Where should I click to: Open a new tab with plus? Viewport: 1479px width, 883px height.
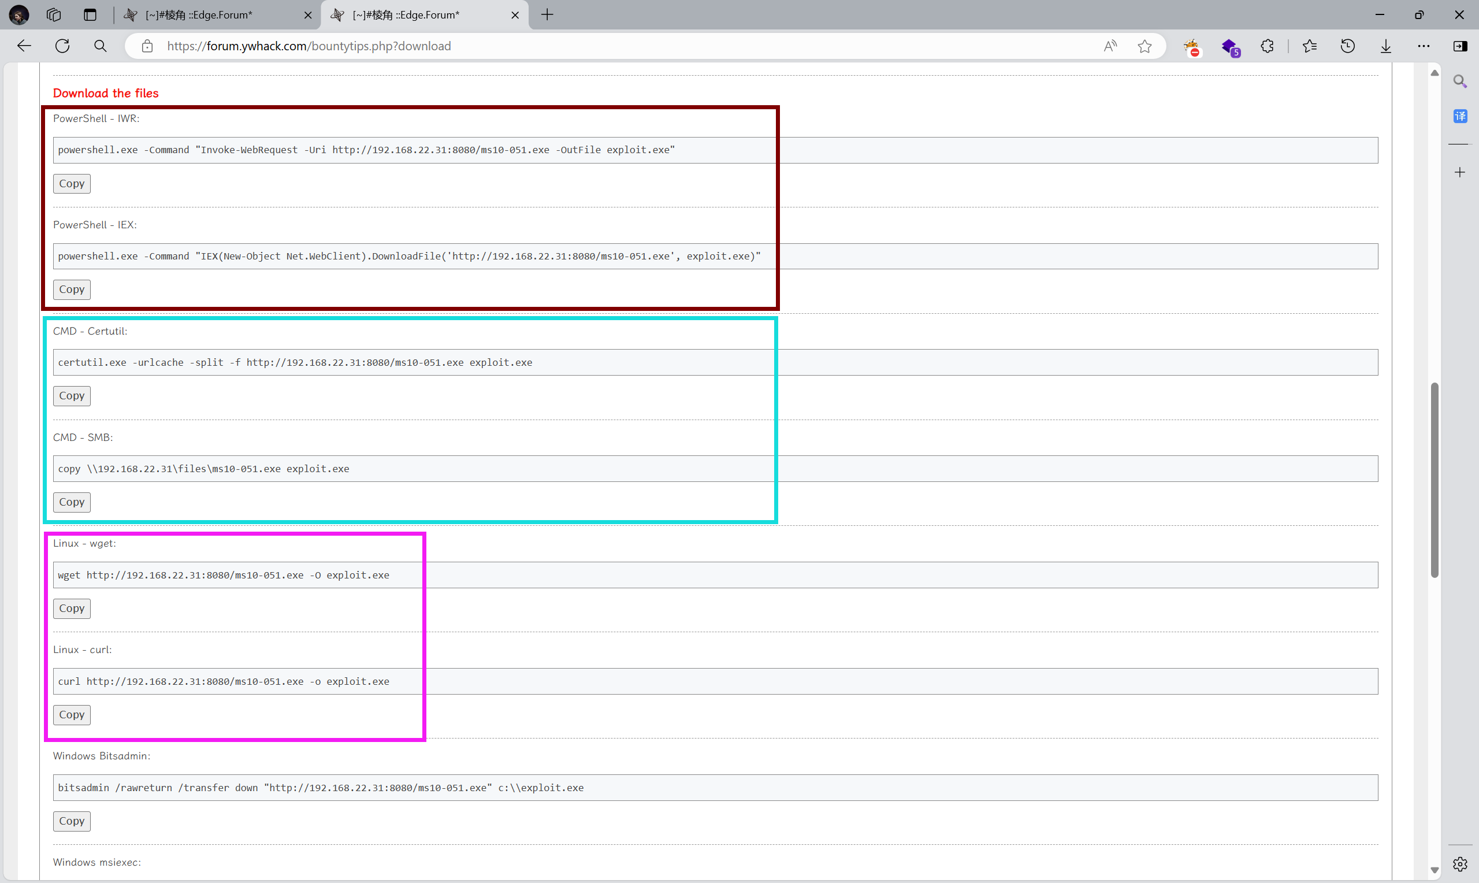point(547,15)
